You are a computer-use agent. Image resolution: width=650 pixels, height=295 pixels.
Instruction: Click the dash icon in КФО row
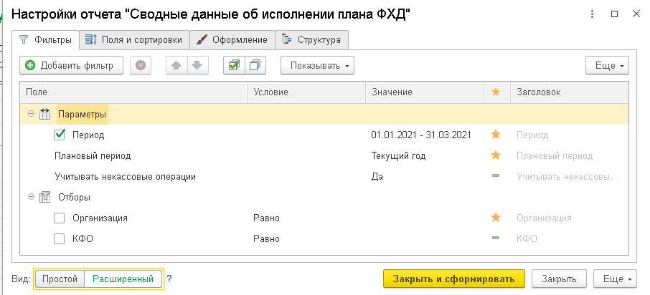495,238
